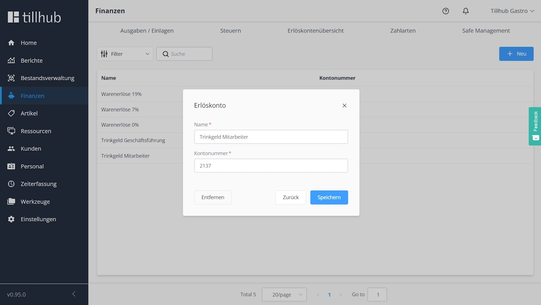
Task: Open the Feedback side tab
Action: point(535,126)
